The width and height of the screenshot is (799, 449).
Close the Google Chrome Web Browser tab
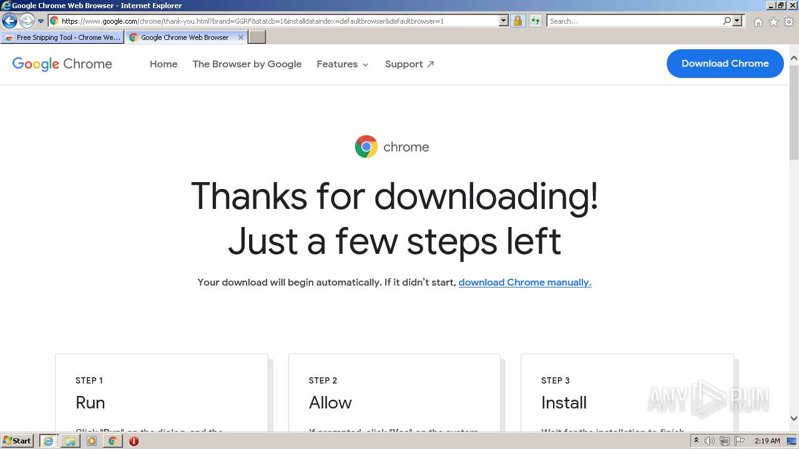pos(241,37)
